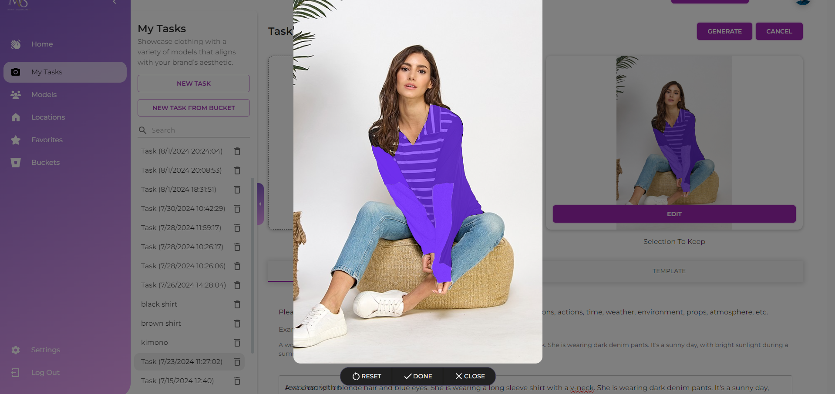Open Favorites from the sidebar
The image size is (835, 394).
[x=47, y=140]
